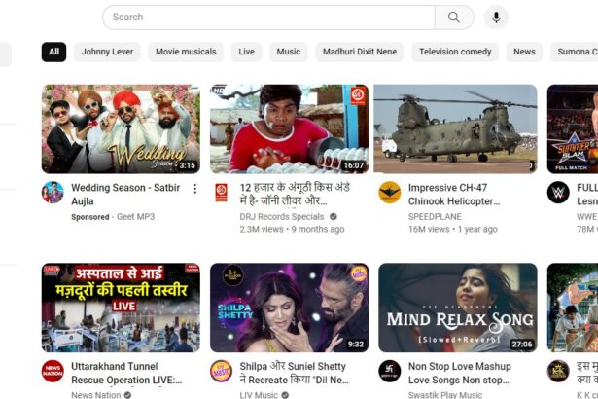The height and width of the screenshot is (399, 598).
Task: Open Geet MP3 channel avatar beside Wedding Season
Action: tap(53, 192)
